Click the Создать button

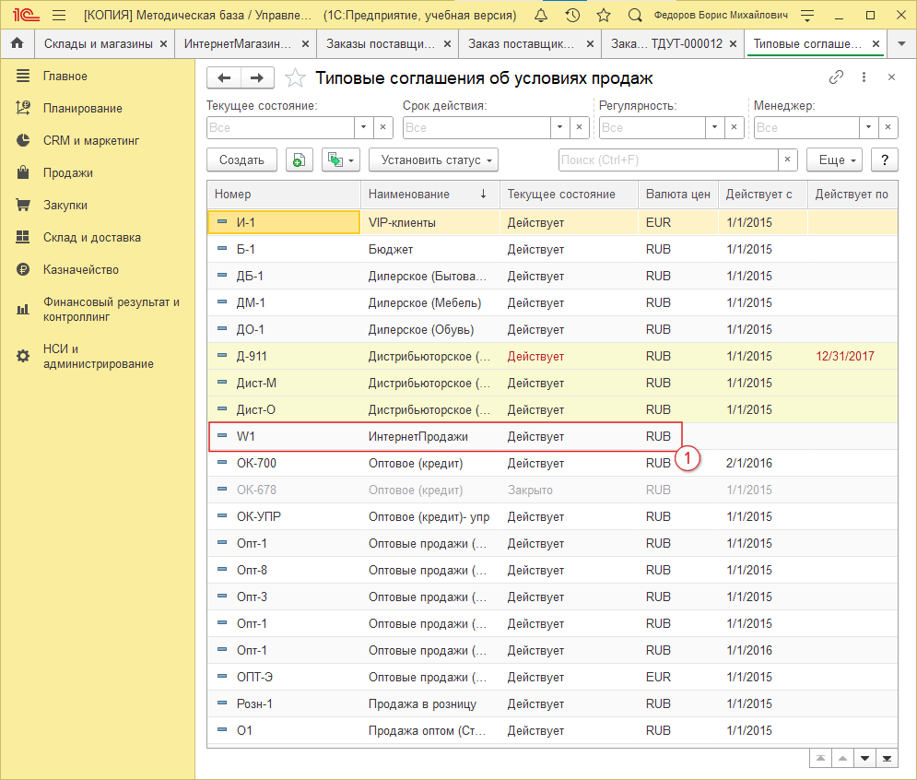(x=241, y=160)
